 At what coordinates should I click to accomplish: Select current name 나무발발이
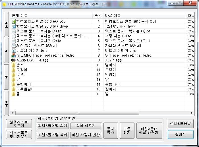pyautogui.click(x=26, y=89)
